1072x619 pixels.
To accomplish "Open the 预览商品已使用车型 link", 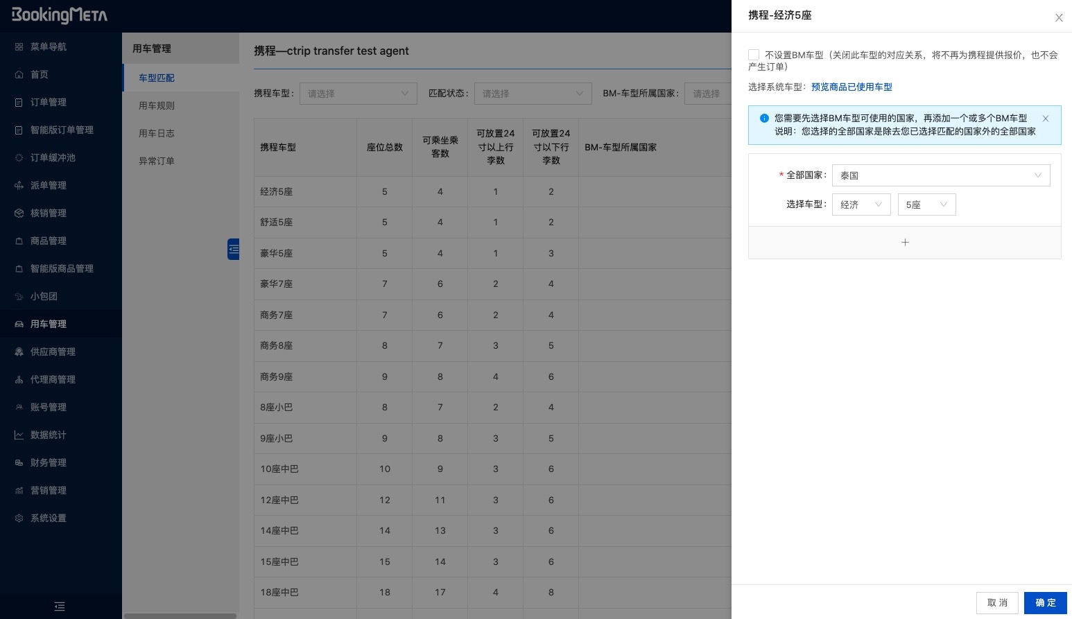I will pos(851,87).
